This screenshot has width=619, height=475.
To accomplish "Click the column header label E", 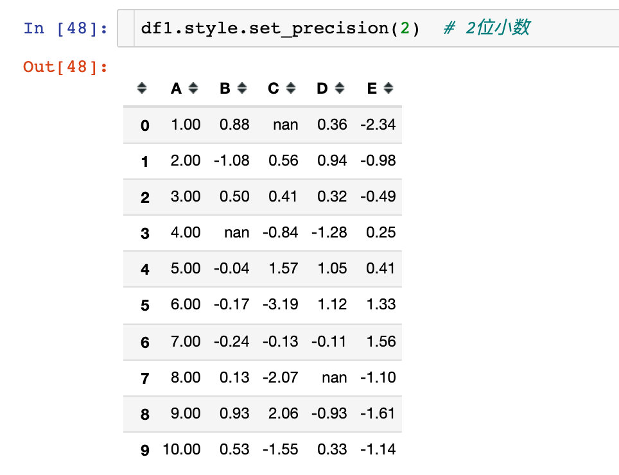I will pos(372,89).
